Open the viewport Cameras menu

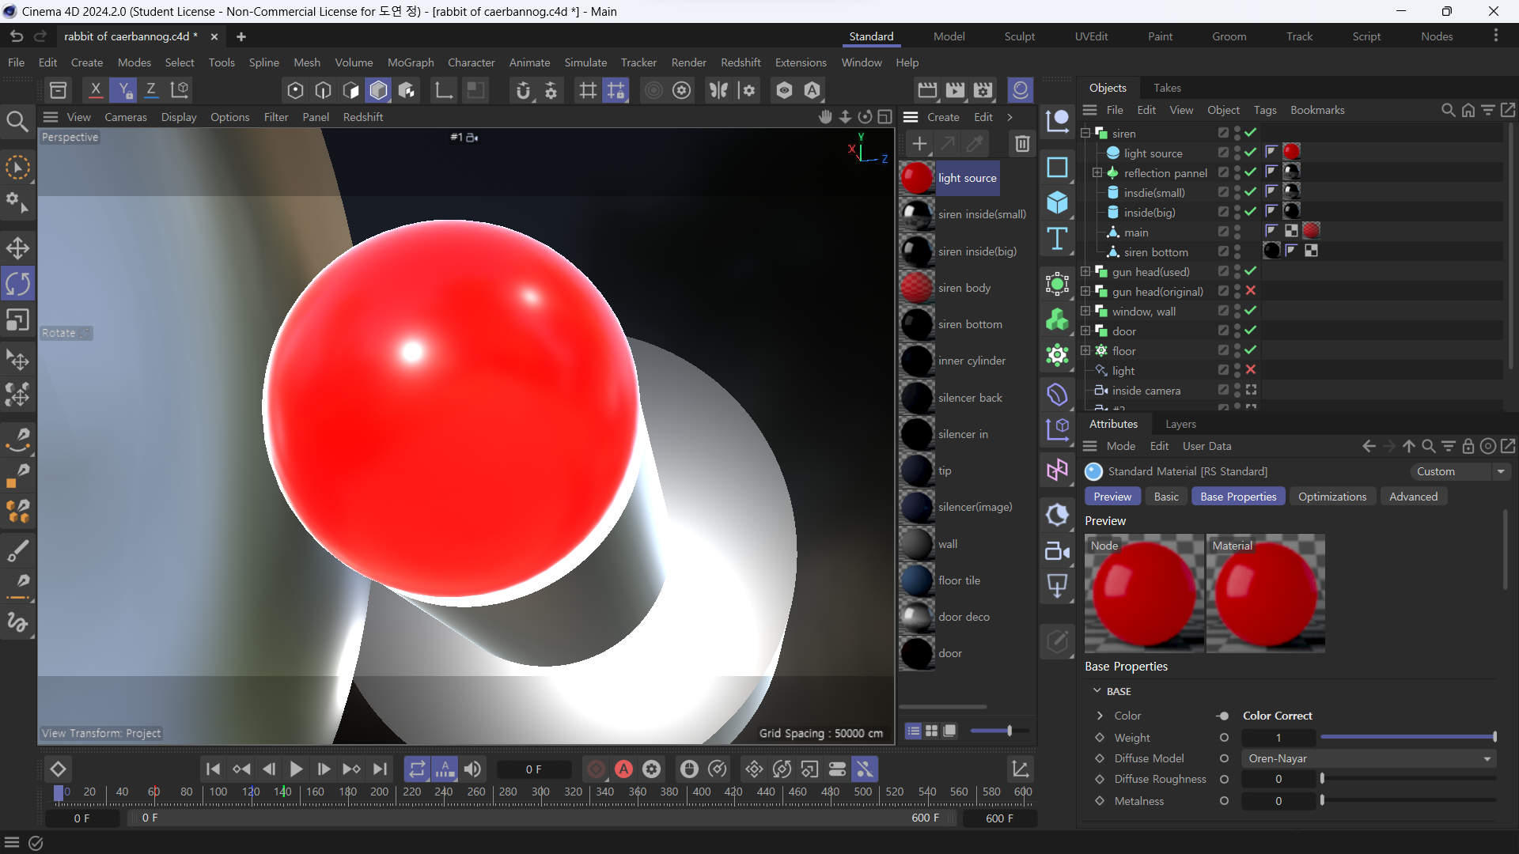[126, 117]
